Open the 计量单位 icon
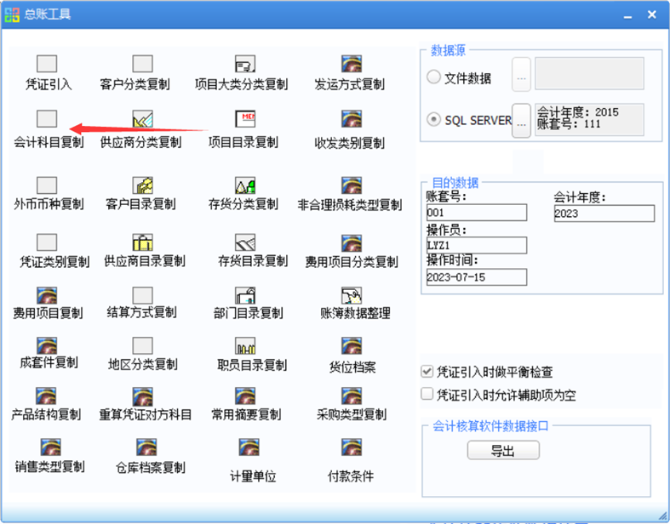 (x=249, y=447)
